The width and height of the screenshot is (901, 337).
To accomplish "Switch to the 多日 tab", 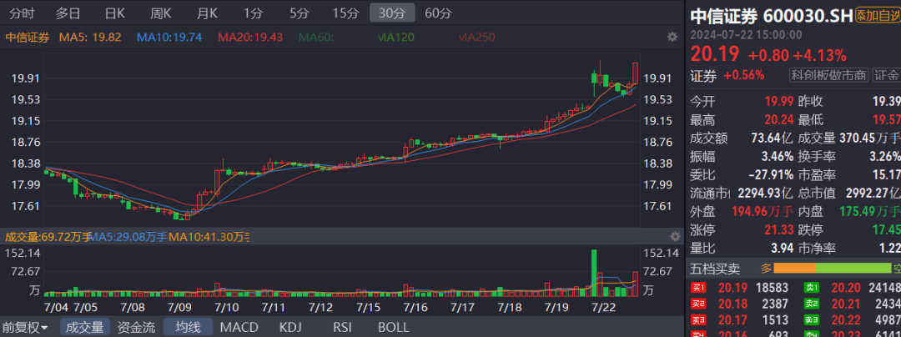I will point(68,13).
